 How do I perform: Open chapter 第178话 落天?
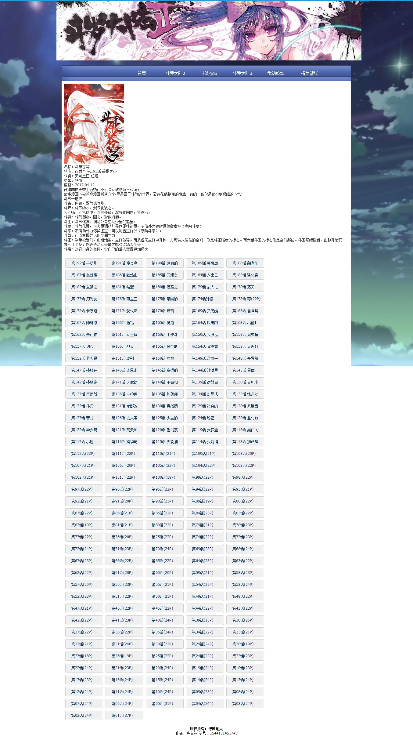(245, 287)
